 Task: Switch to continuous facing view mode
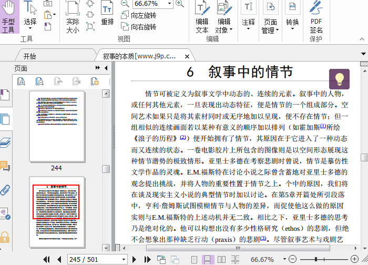coord(235,259)
